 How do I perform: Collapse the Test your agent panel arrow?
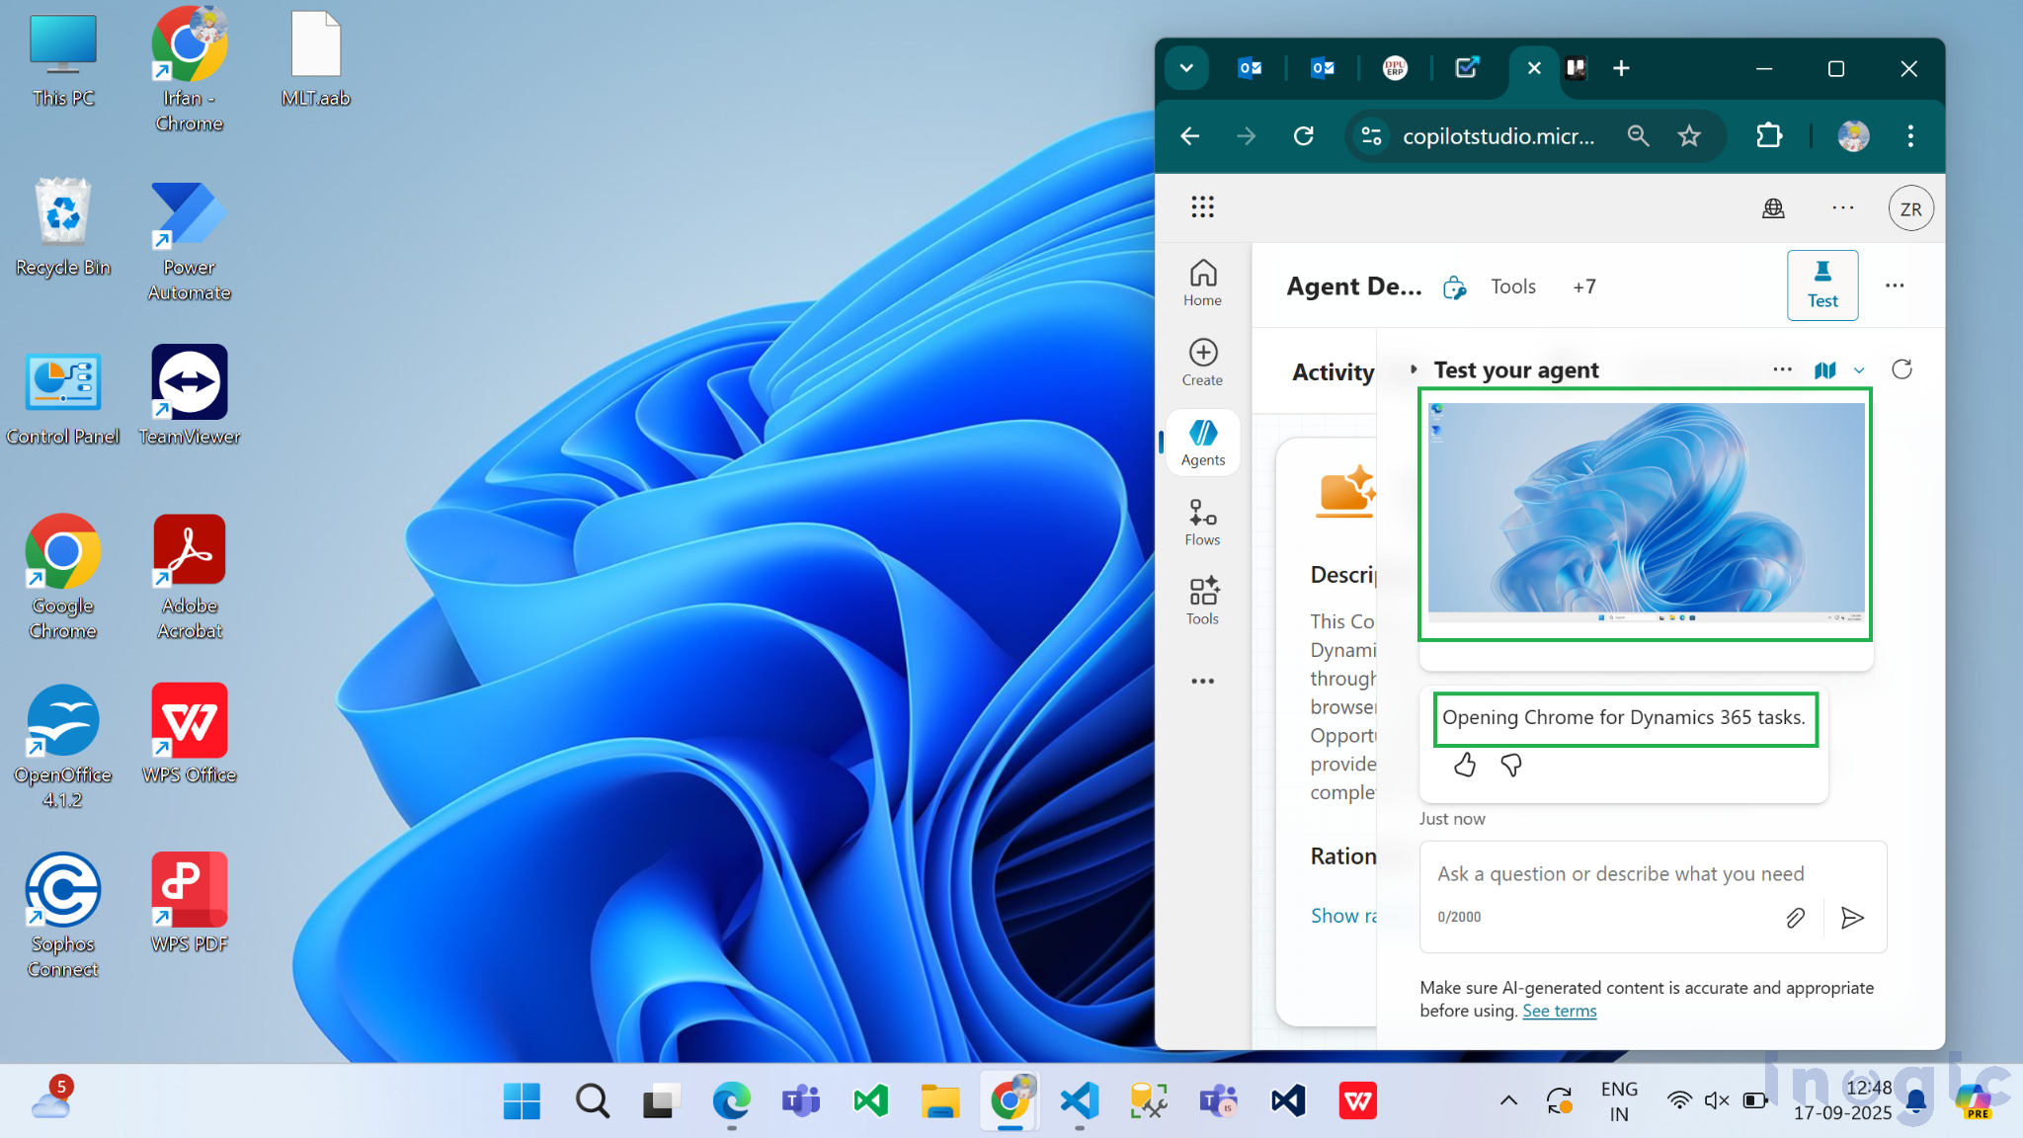point(1414,369)
